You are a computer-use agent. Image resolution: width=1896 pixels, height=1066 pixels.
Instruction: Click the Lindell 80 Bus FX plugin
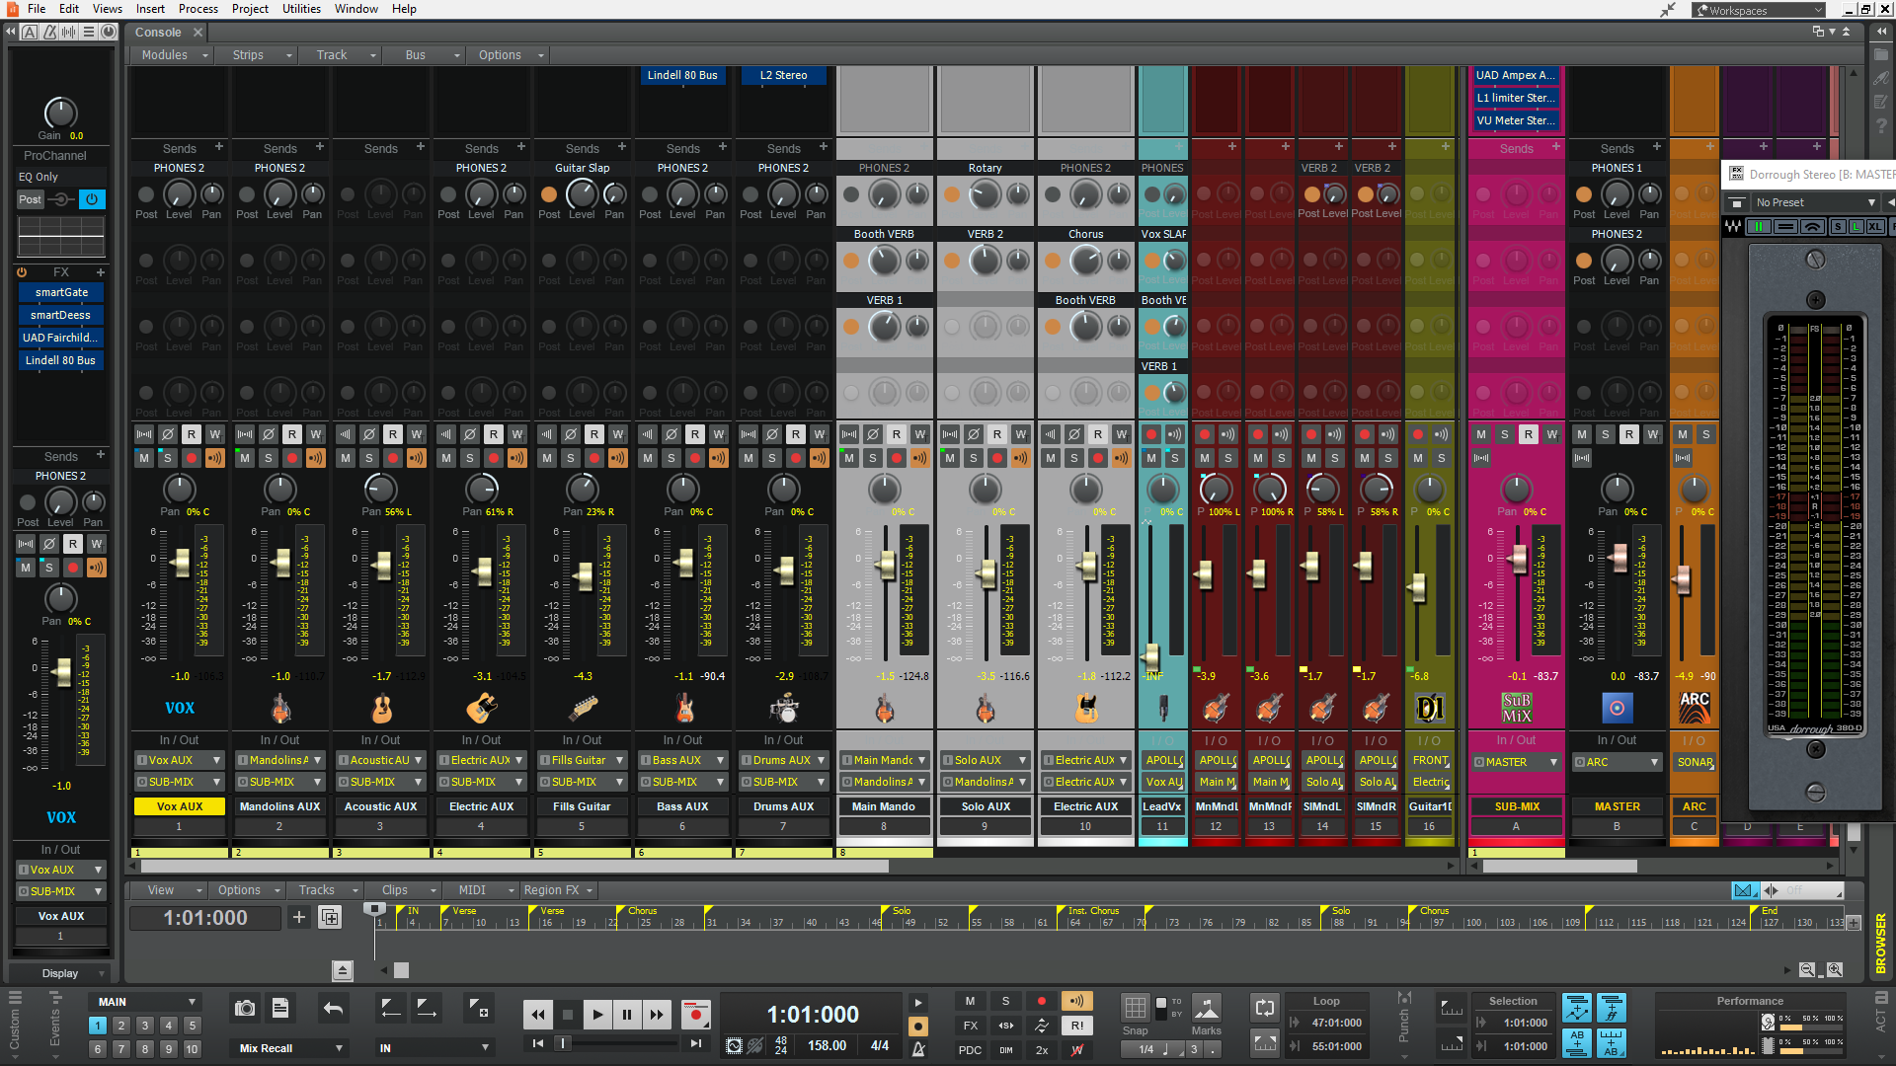[60, 360]
